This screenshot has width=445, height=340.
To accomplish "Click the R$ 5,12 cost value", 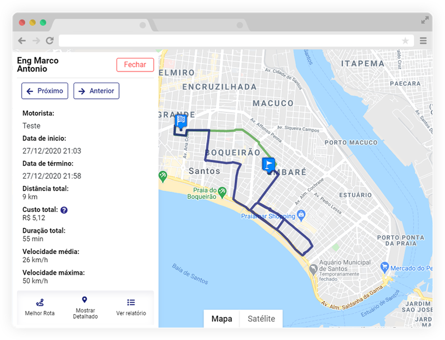I will (34, 218).
